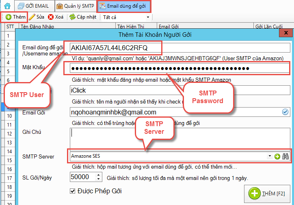Select row number 1 in the list
Screen dimensions: 294x205
tap(8, 36)
